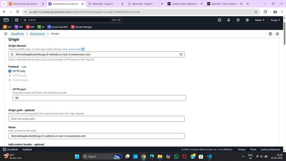Image resolution: width=286 pixels, height=161 pixels.
Task: Open the Privacy footer link
Action: click(242, 150)
